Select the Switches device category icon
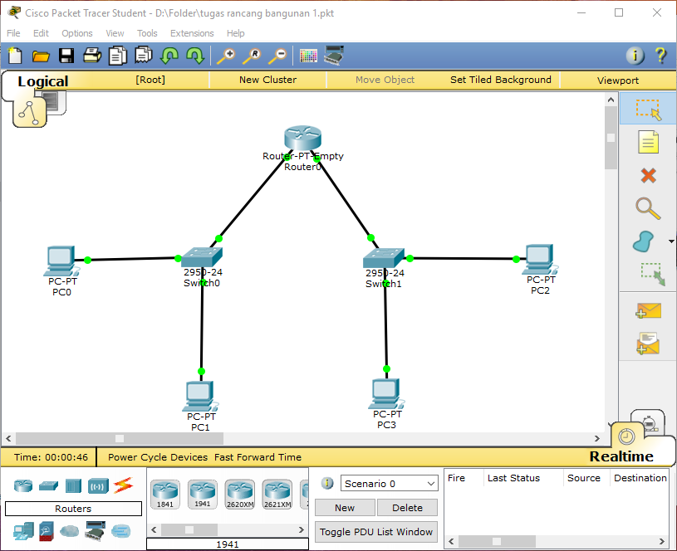This screenshot has height=551, width=677. 48,485
